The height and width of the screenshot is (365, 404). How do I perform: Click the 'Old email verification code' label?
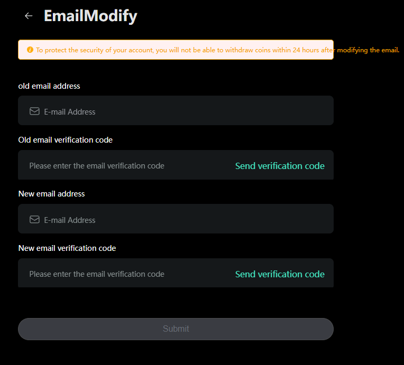coord(66,140)
